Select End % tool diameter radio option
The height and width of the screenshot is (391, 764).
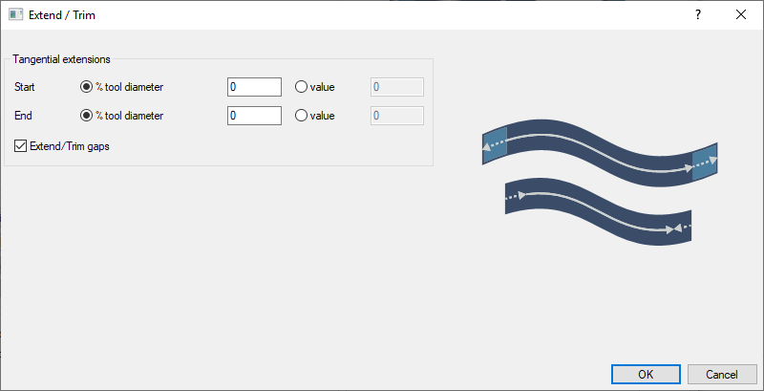[x=87, y=116]
